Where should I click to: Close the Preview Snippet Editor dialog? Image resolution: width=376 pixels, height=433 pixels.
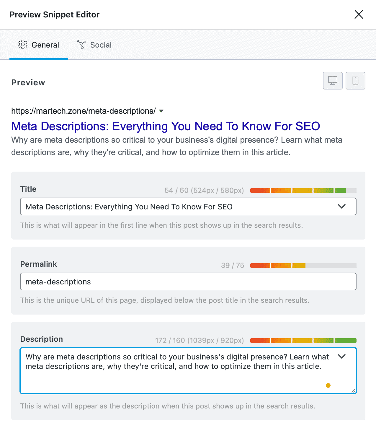point(359,14)
